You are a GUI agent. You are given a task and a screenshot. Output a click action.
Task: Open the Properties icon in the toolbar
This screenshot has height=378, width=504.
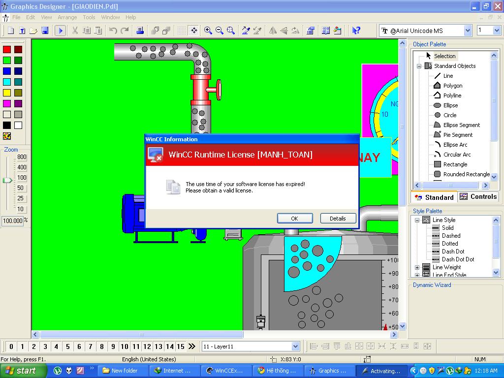[x=311, y=31]
